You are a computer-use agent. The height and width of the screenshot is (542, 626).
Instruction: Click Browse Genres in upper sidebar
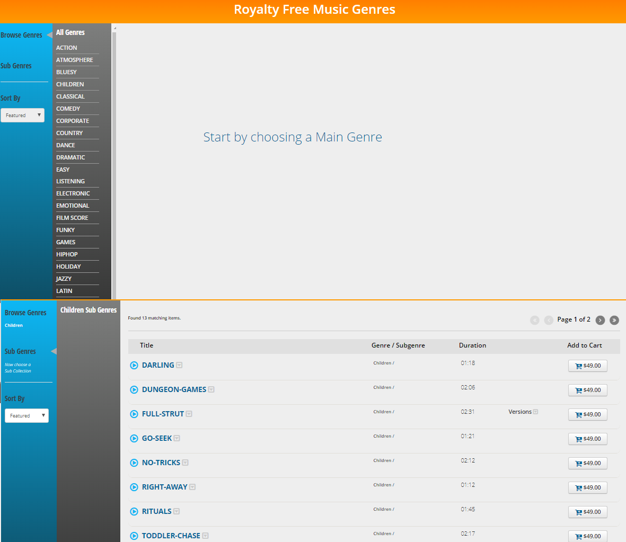(21, 35)
